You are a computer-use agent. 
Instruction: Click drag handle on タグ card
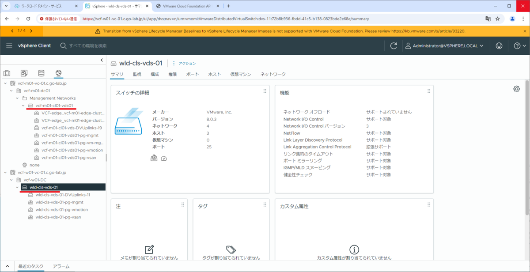click(x=265, y=204)
